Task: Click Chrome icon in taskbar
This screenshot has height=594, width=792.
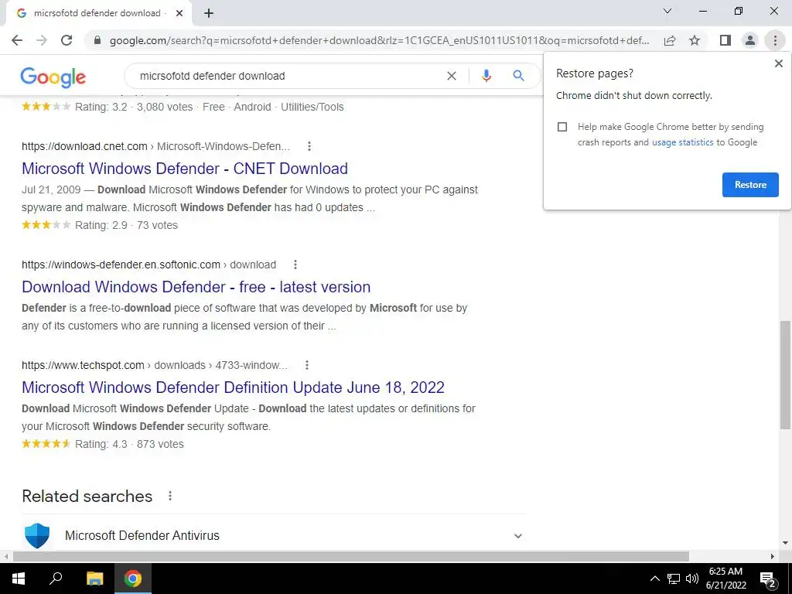Action: 133,579
